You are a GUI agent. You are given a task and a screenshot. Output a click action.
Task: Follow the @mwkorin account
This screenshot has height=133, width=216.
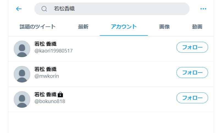pyautogui.click(x=192, y=73)
